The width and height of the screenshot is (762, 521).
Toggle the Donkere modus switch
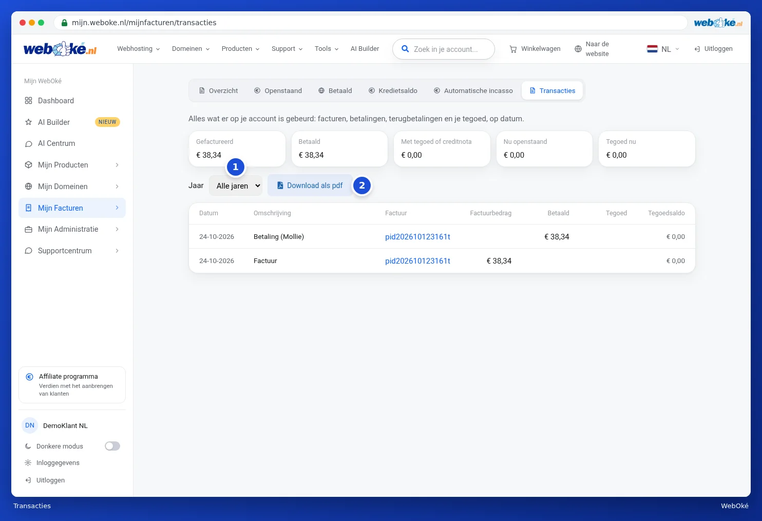[112, 446]
